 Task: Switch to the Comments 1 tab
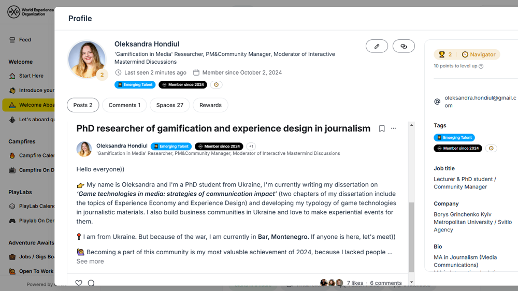(124, 105)
